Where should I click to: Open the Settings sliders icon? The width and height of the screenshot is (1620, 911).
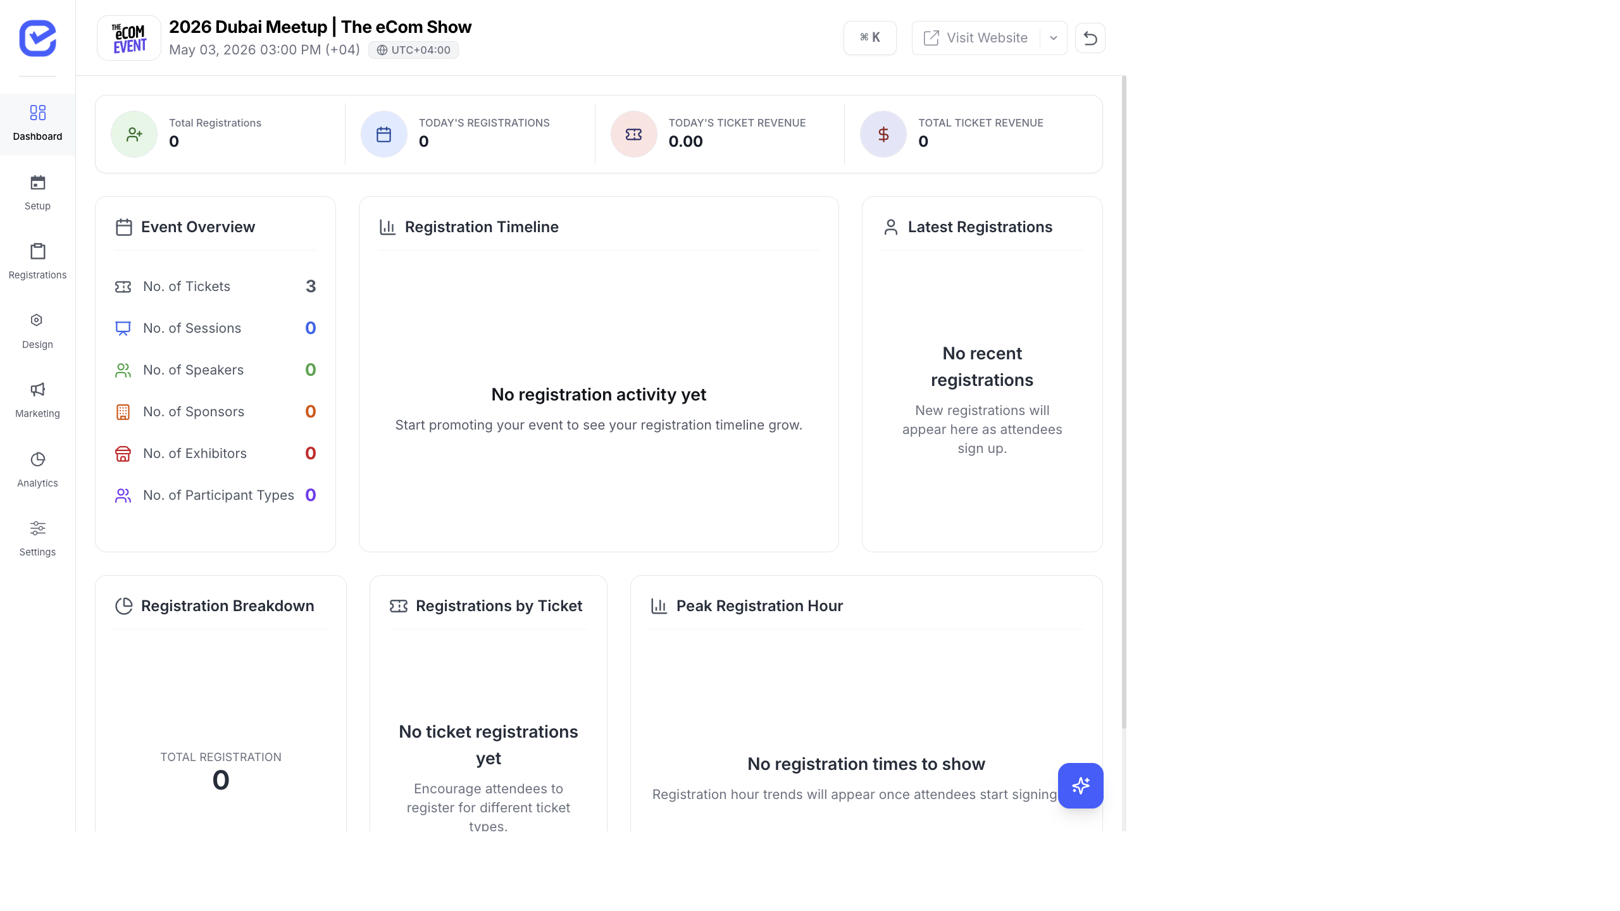tap(37, 528)
